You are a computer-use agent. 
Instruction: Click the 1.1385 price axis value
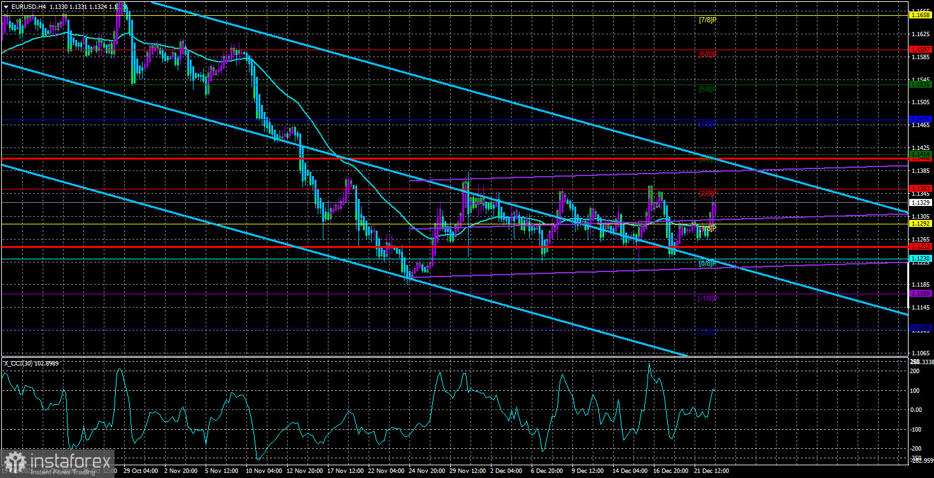pyautogui.click(x=921, y=170)
